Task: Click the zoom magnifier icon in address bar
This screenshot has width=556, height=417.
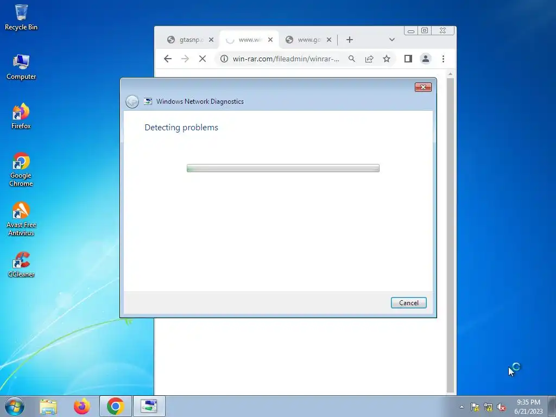Action: point(352,59)
